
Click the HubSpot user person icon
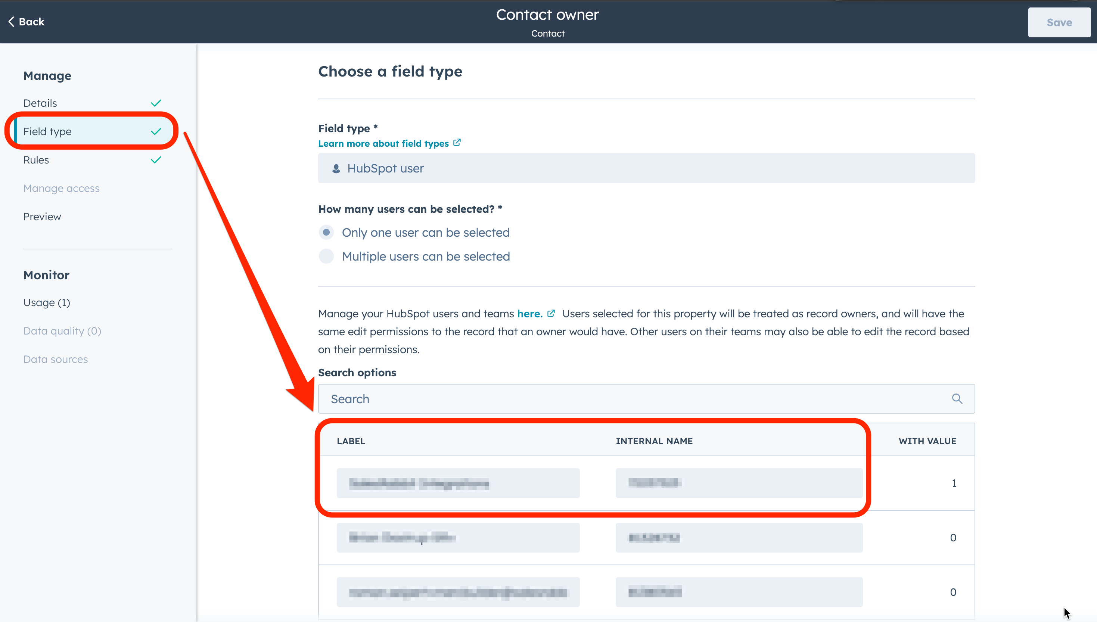click(x=336, y=169)
